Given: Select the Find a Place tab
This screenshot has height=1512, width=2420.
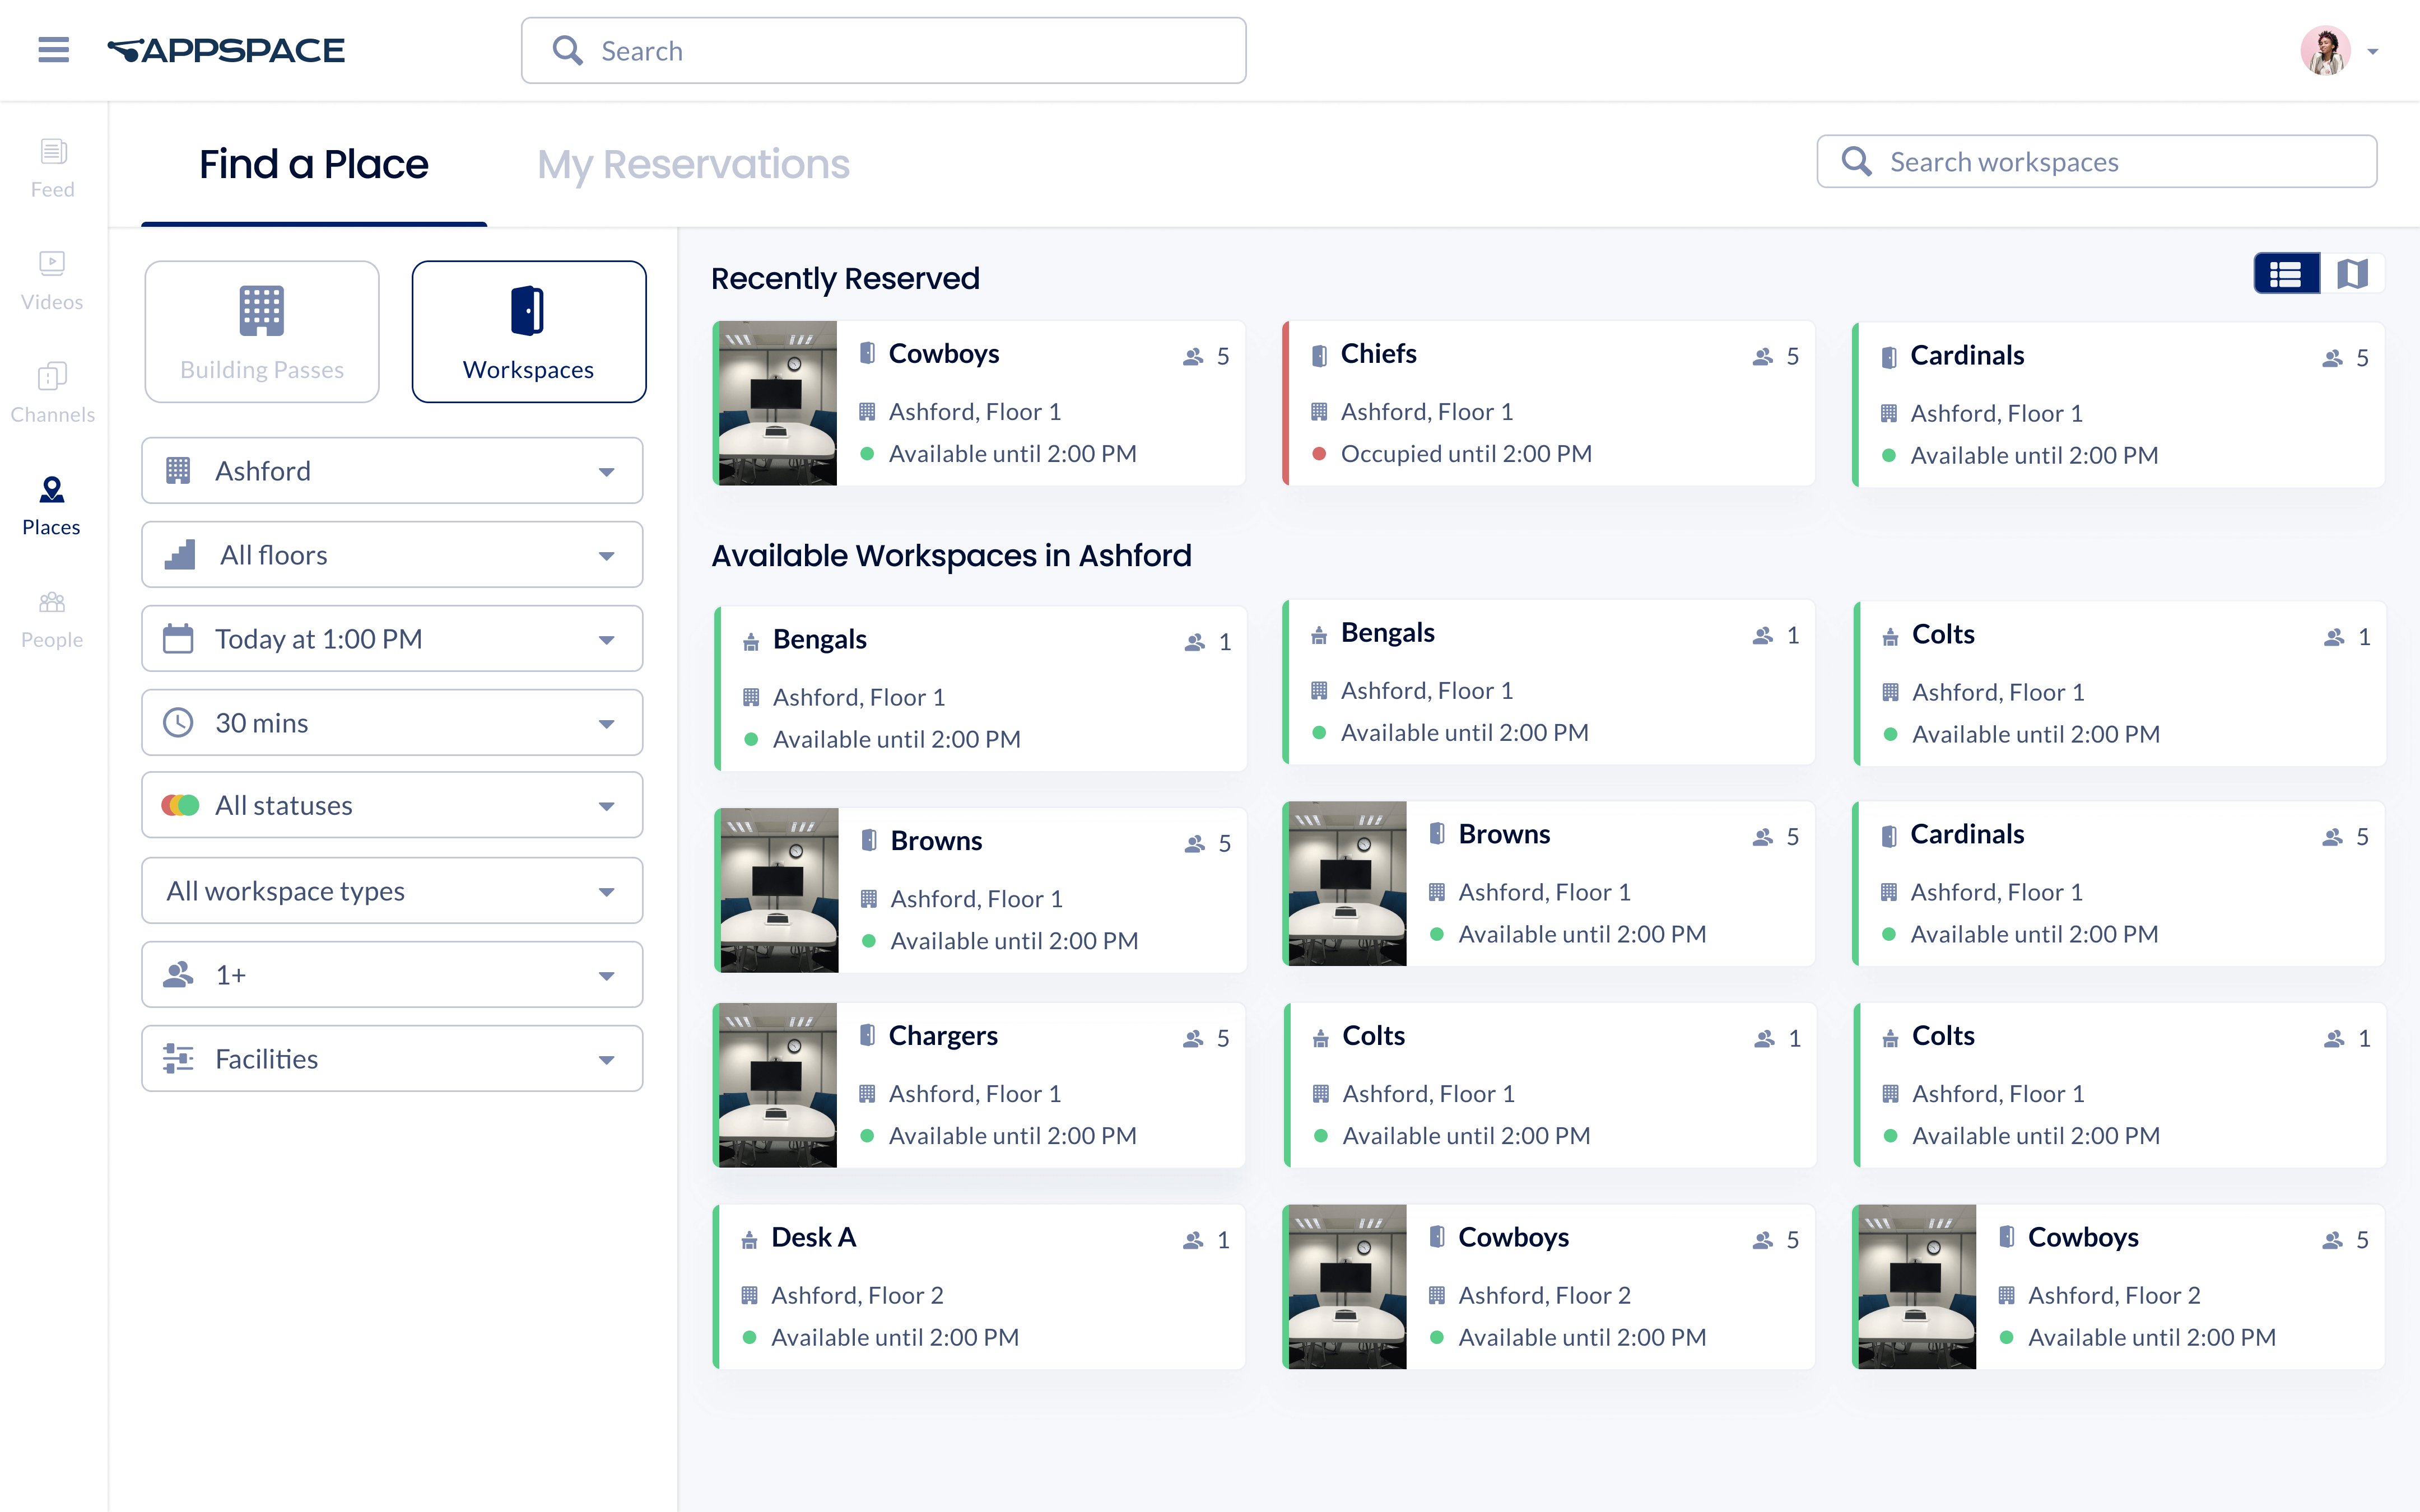Looking at the screenshot, I should click(x=313, y=164).
